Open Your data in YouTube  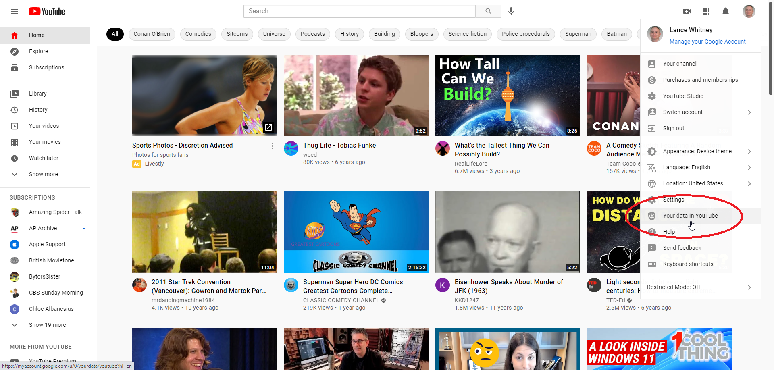(x=701, y=216)
